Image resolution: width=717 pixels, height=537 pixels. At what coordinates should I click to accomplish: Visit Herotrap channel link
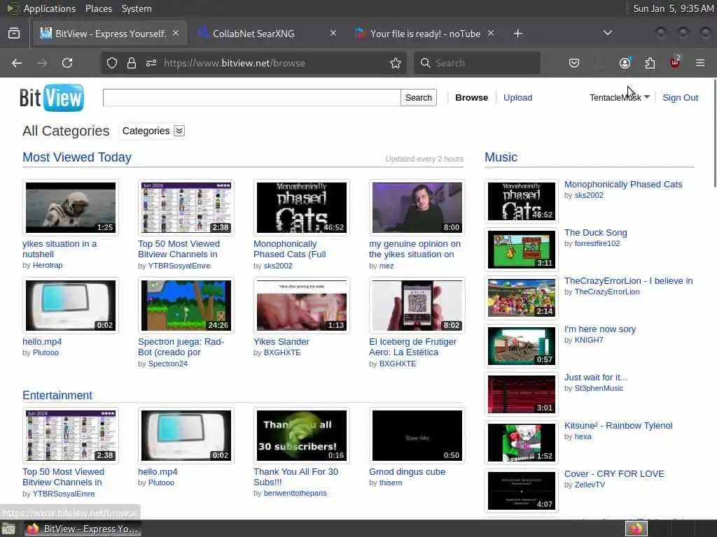pos(48,265)
